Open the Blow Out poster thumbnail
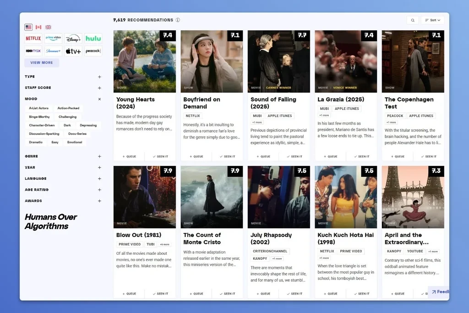This screenshot has width=469, height=313. point(145,197)
